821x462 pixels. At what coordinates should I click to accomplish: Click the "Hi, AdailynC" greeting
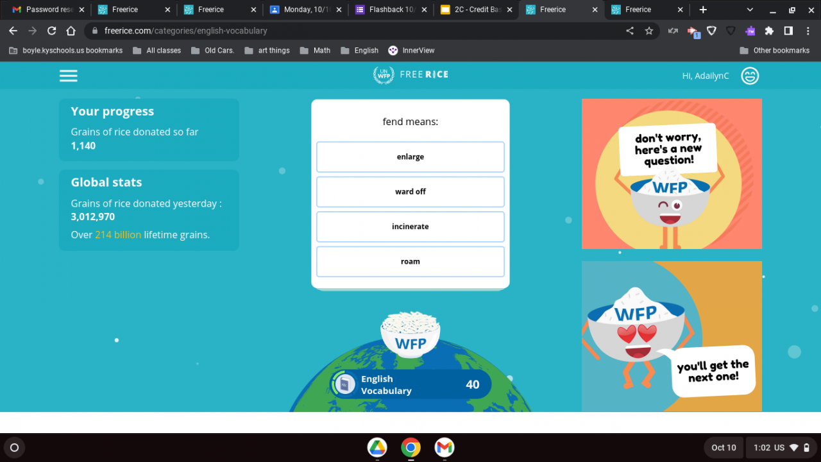(x=706, y=76)
